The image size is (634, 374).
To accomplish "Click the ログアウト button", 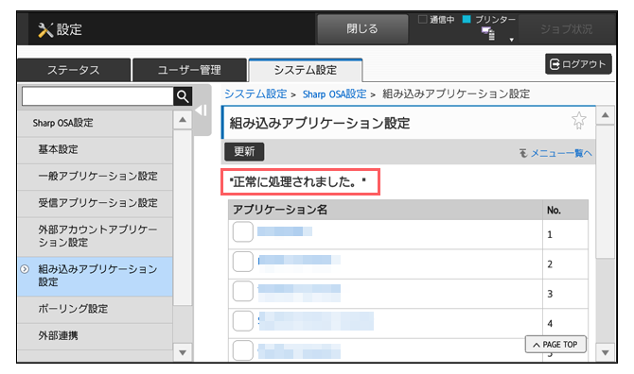I will [578, 64].
